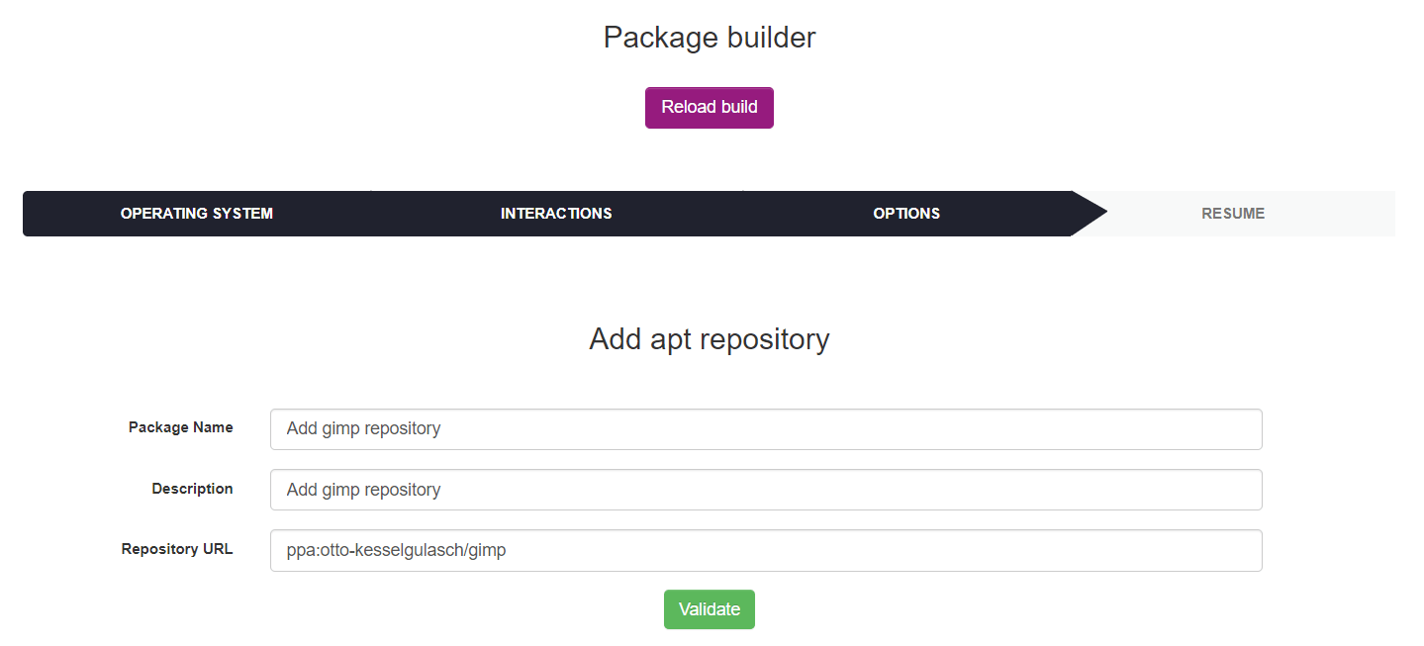Click the Add gimp repository description text
Image resolution: width=1424 pixels, height=646 pixels.
[x=362, y=489]
